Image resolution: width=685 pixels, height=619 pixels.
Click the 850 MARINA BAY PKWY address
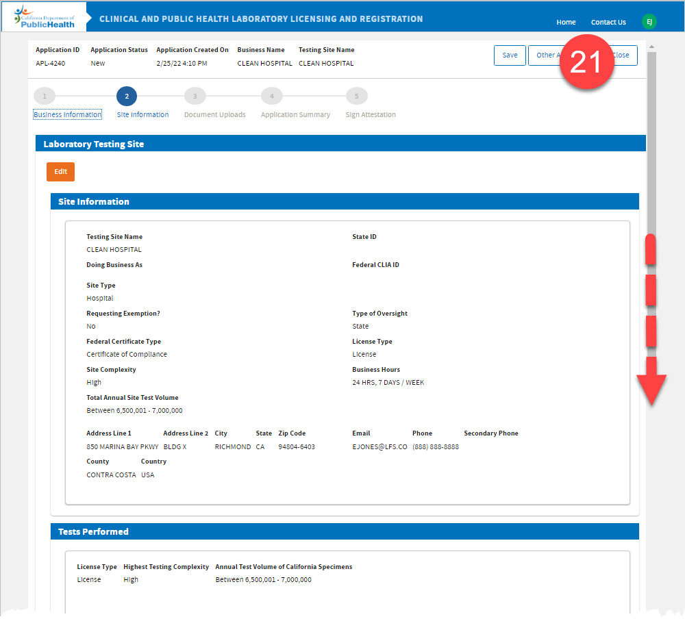pos(123,447)
